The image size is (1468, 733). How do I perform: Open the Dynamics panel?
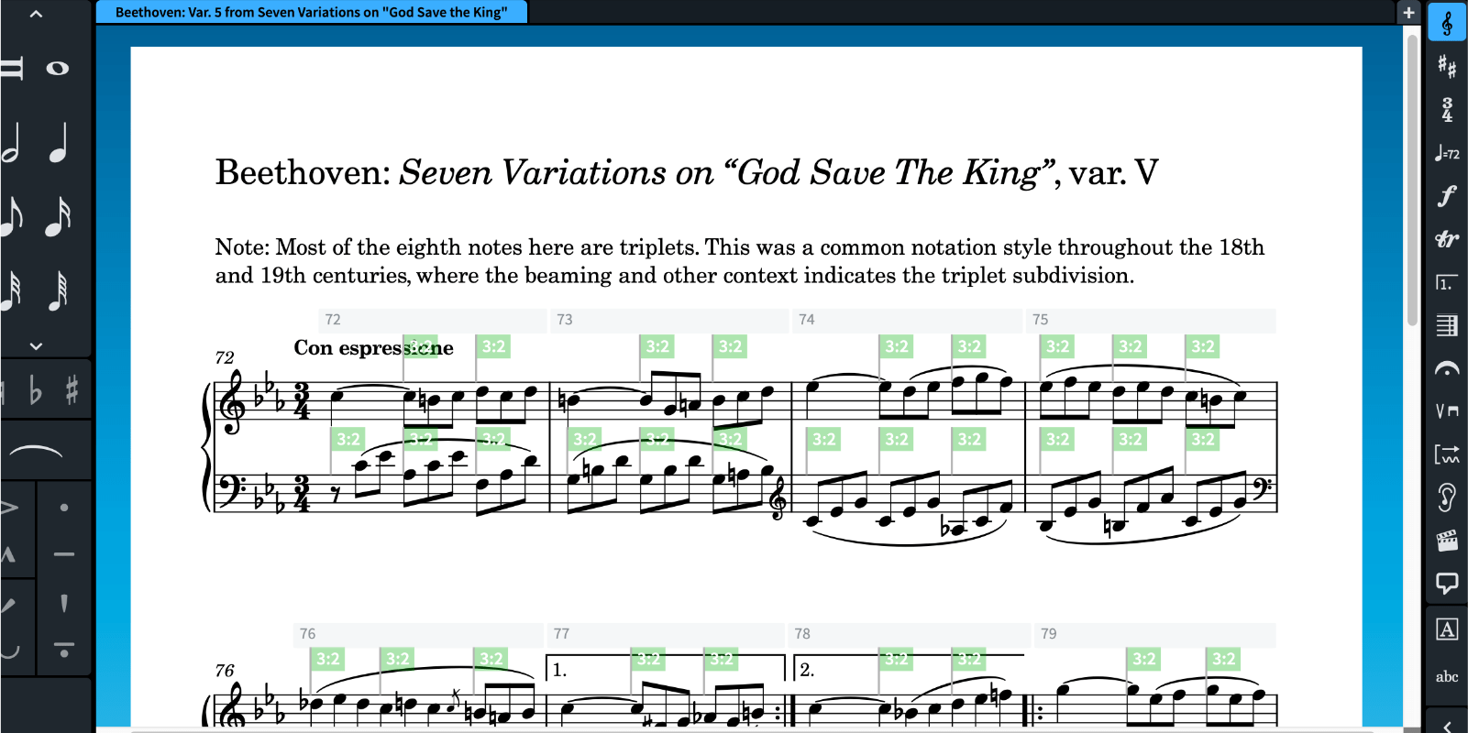click(1447, 196)
